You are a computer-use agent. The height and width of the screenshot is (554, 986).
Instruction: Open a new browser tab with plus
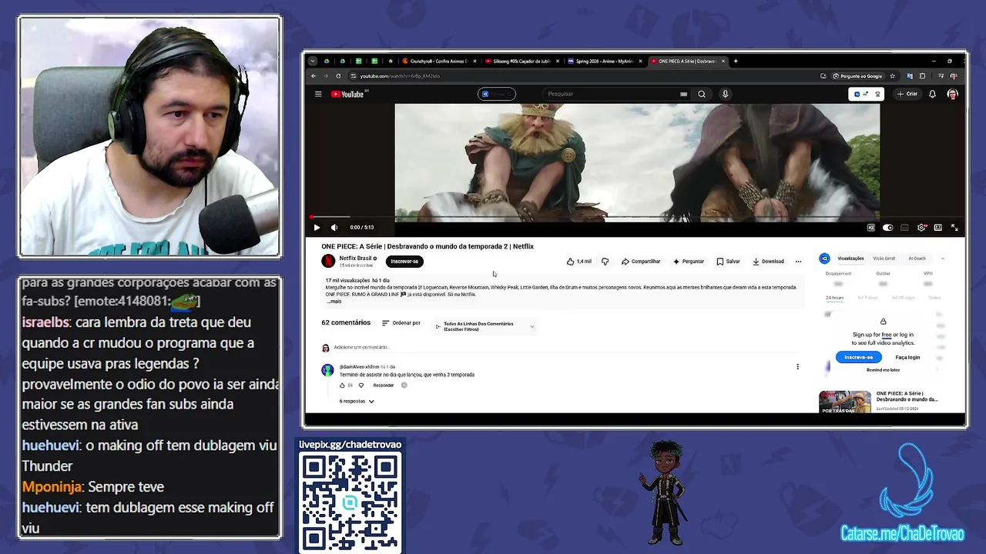(x=736, y=61)
